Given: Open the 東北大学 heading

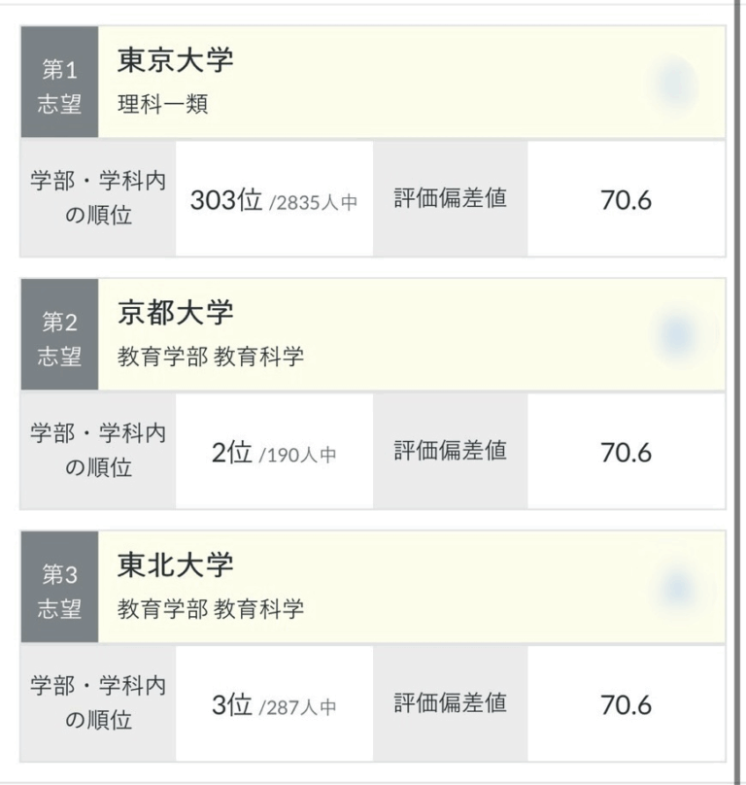Looking at the screenshot, I should (176, 565).
